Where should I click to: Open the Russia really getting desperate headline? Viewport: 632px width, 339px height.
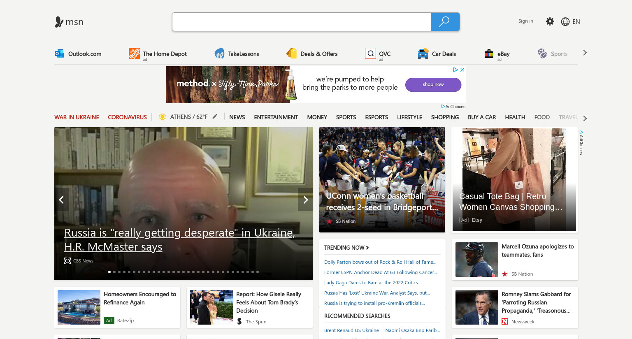click(x=179, y=239)
